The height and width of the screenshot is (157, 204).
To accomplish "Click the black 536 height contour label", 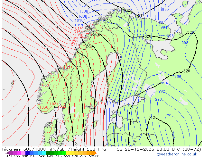I will tap(90, 46).
